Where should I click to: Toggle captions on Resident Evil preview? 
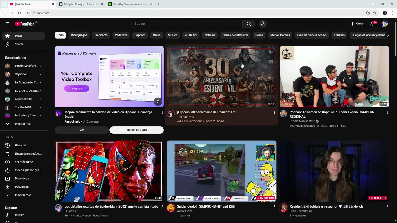(x=270, y=62)
